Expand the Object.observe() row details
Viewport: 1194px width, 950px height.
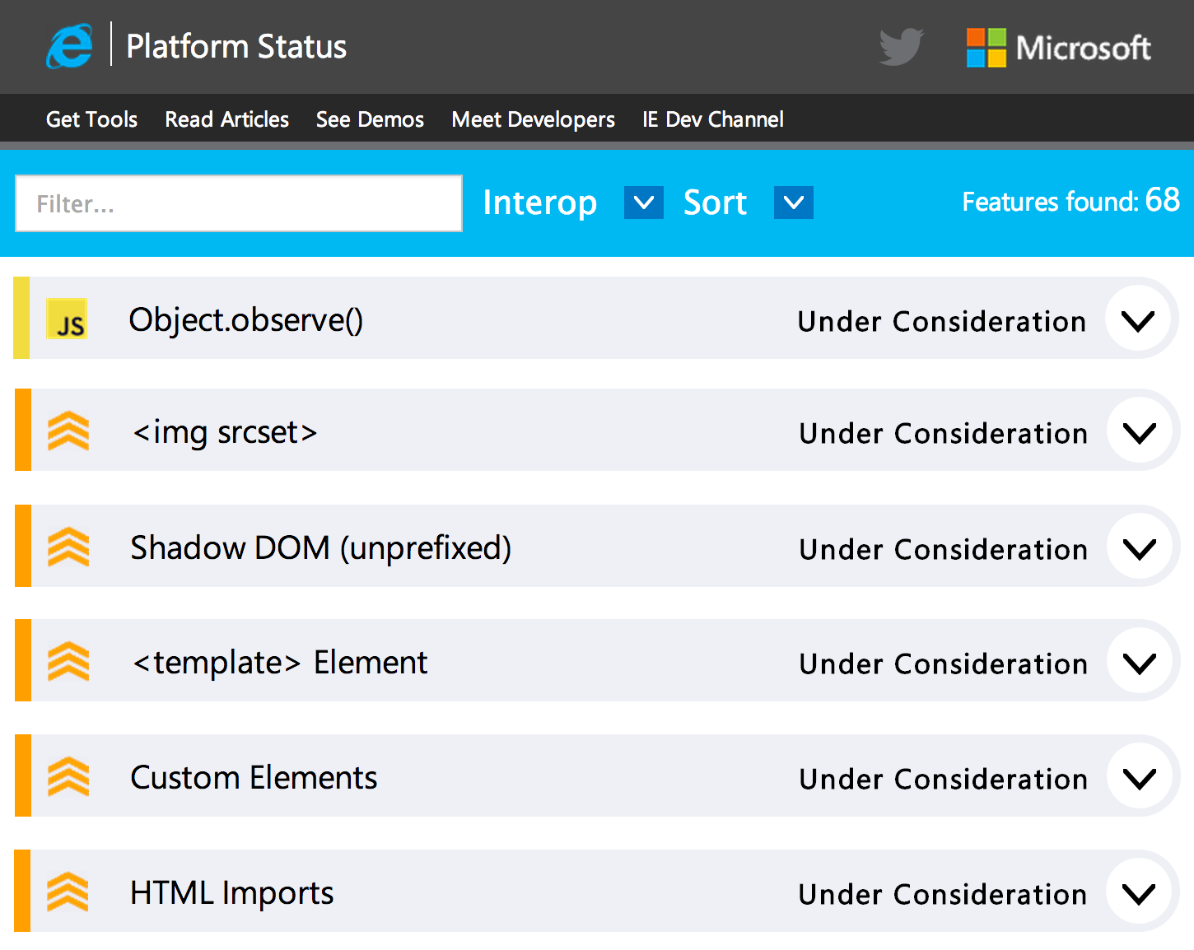tap(1138, 319)
